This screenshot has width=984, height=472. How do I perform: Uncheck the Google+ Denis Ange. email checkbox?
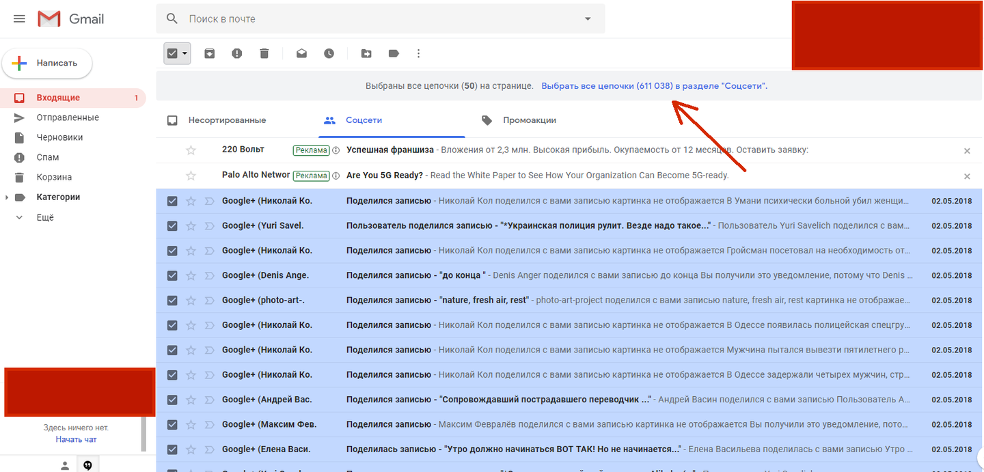[172, 276]
